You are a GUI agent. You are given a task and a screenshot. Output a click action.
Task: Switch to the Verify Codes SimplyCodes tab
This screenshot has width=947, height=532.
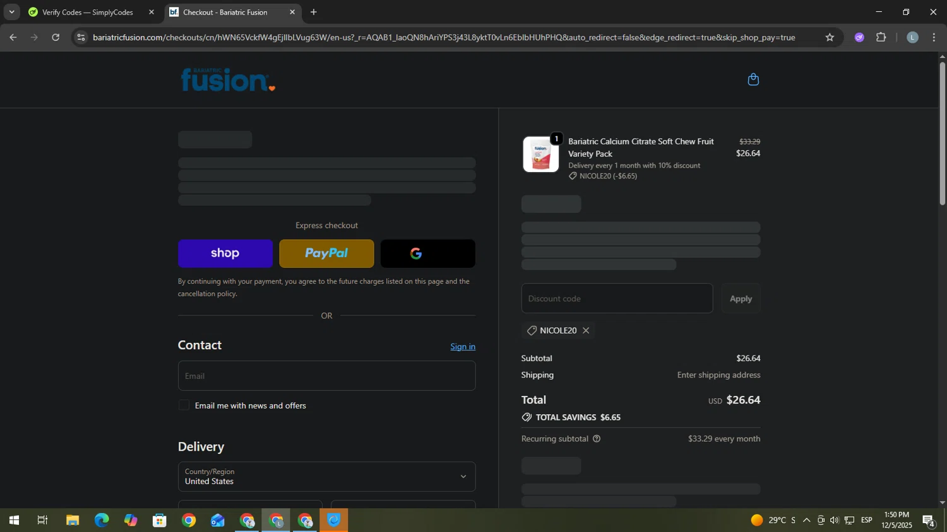click(88, 12)
